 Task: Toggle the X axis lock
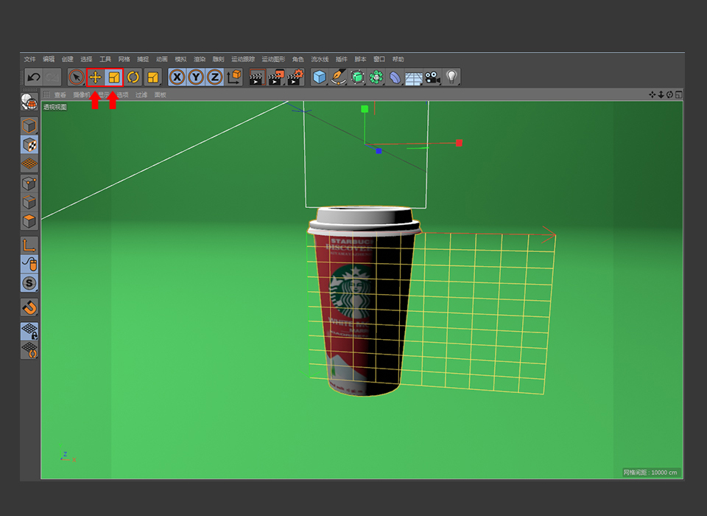click(x=177, y=77)
